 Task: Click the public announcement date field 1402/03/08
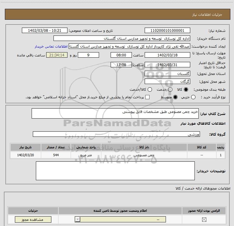44,31
